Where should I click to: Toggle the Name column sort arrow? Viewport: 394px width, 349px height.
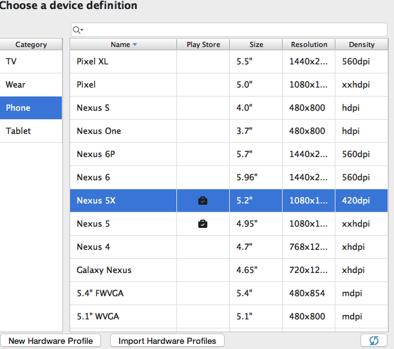pos(135,44)
